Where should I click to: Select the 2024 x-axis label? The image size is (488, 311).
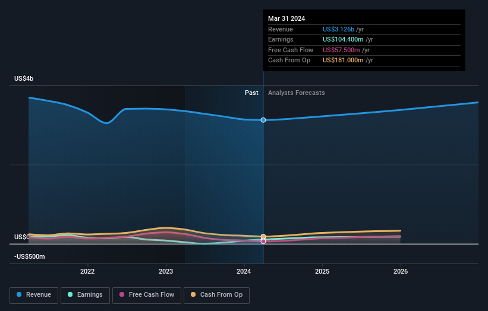244,271
